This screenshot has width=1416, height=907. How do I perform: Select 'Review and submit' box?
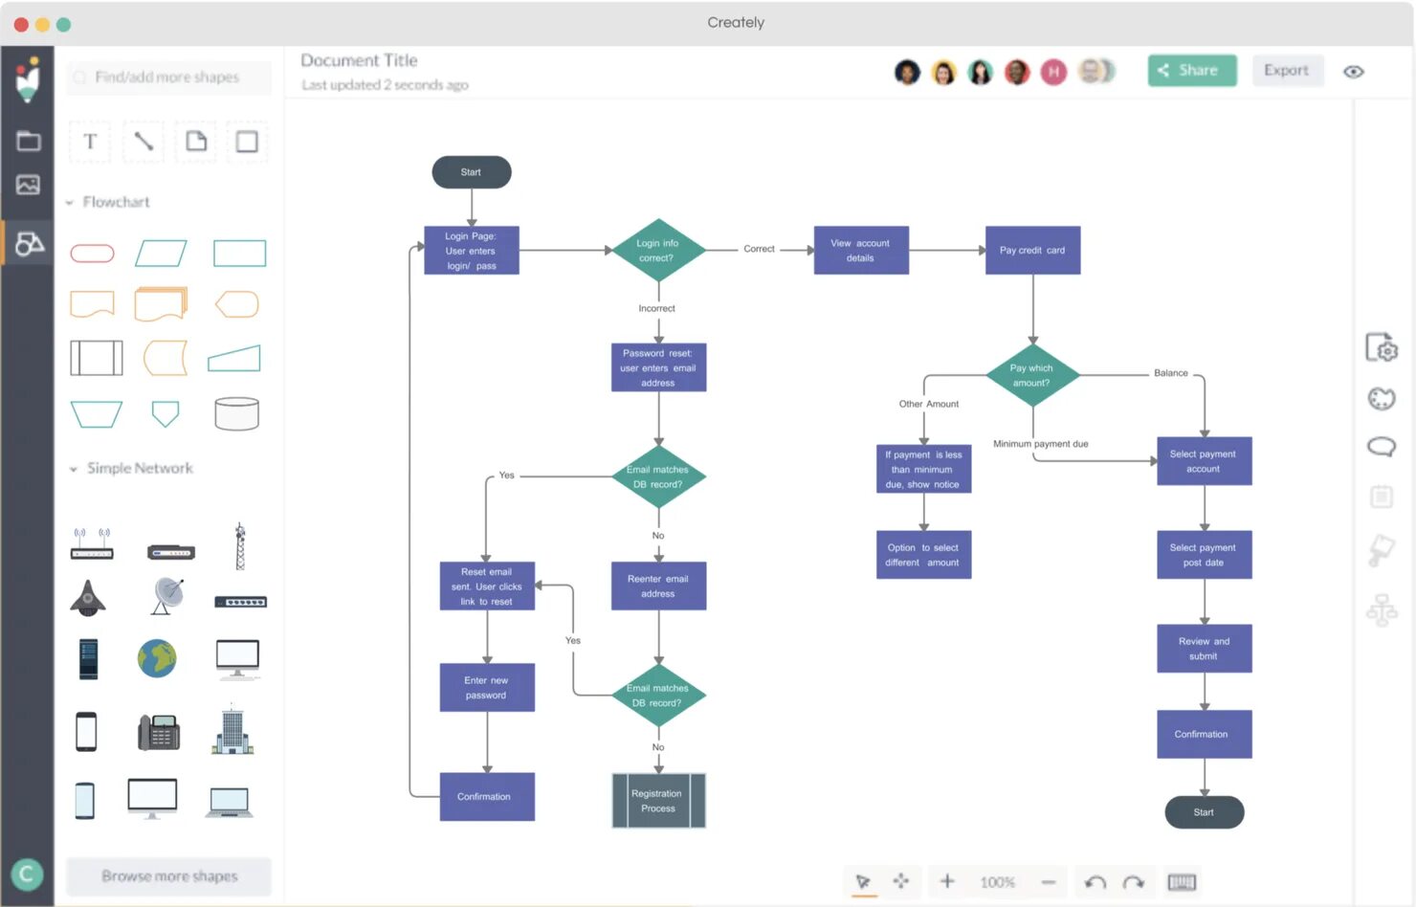(x=1205, y=649)
